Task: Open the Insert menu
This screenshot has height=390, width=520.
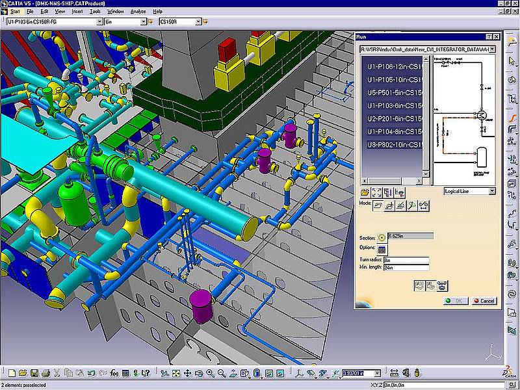Action: [x=77, y=11]
